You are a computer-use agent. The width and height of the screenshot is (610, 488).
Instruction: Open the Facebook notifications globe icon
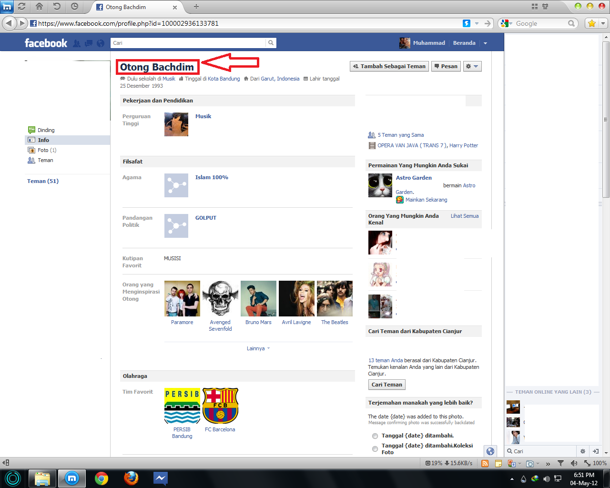pos(101,43)
